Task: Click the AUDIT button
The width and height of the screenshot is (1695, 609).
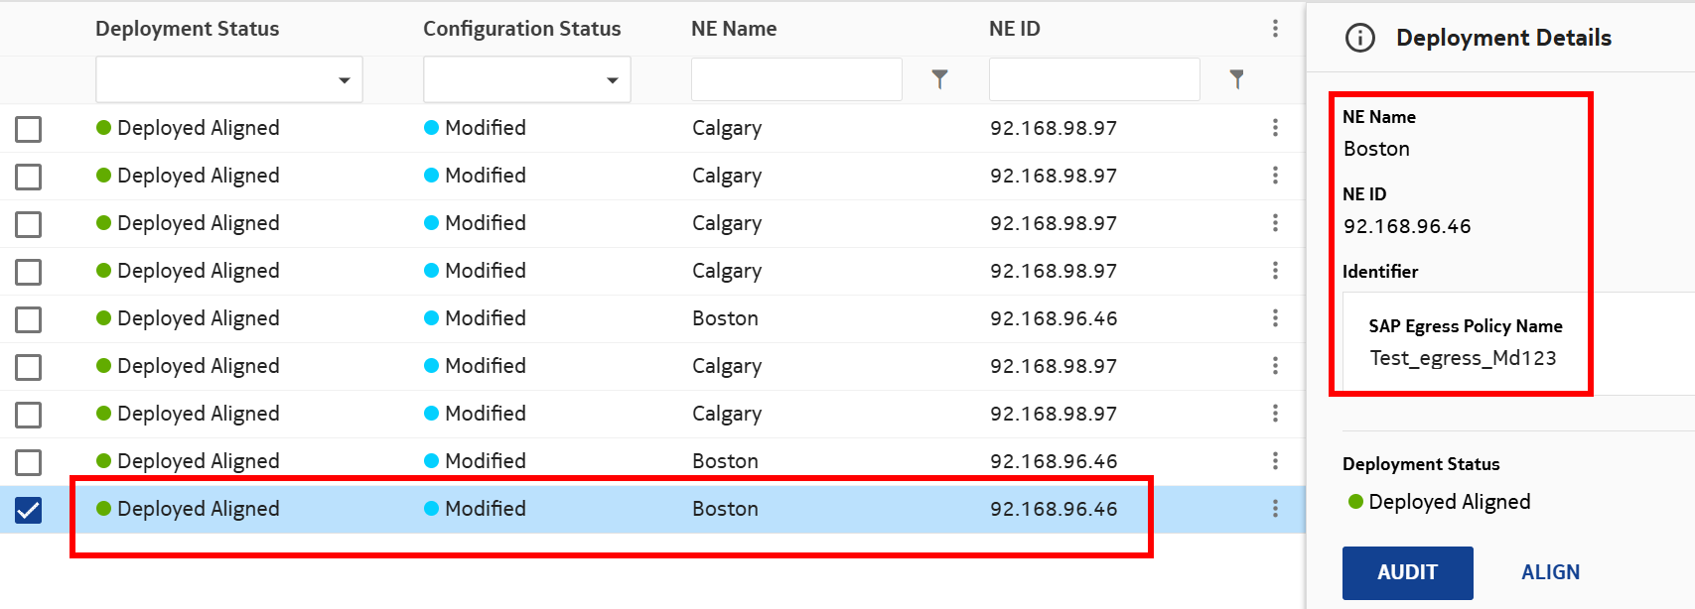Action: 1407,572
